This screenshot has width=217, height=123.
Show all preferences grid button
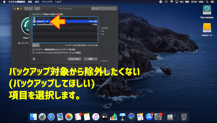pos(37,9)
